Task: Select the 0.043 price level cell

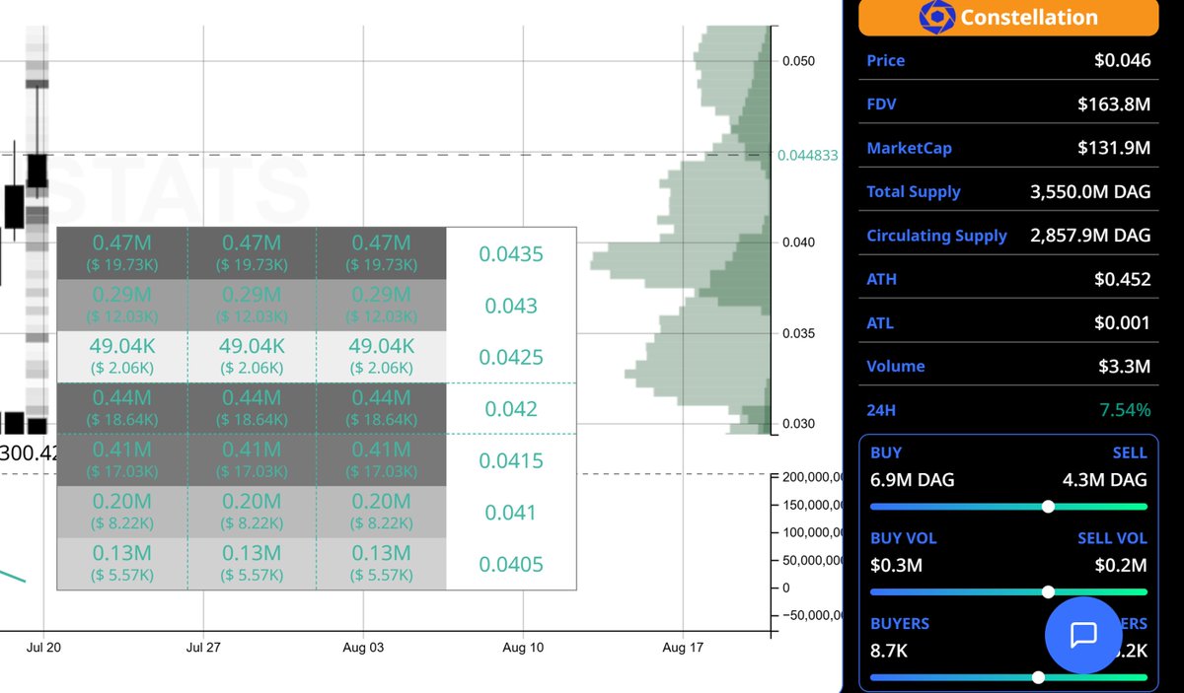Action: (511, 306)
